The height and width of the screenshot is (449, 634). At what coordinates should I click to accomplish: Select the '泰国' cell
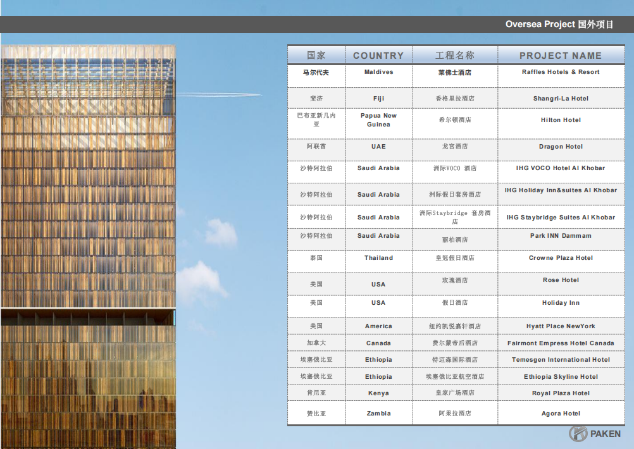316,261
